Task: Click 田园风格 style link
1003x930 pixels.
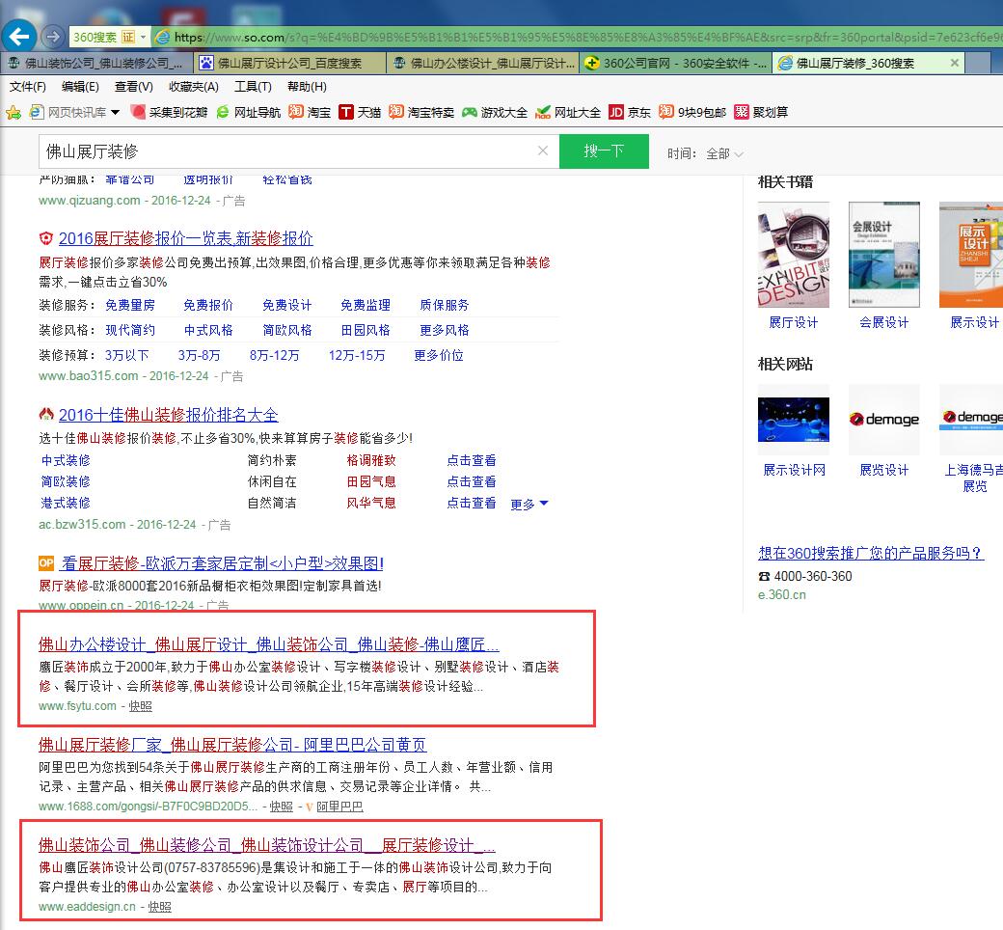Action: (x=366, y=330)
